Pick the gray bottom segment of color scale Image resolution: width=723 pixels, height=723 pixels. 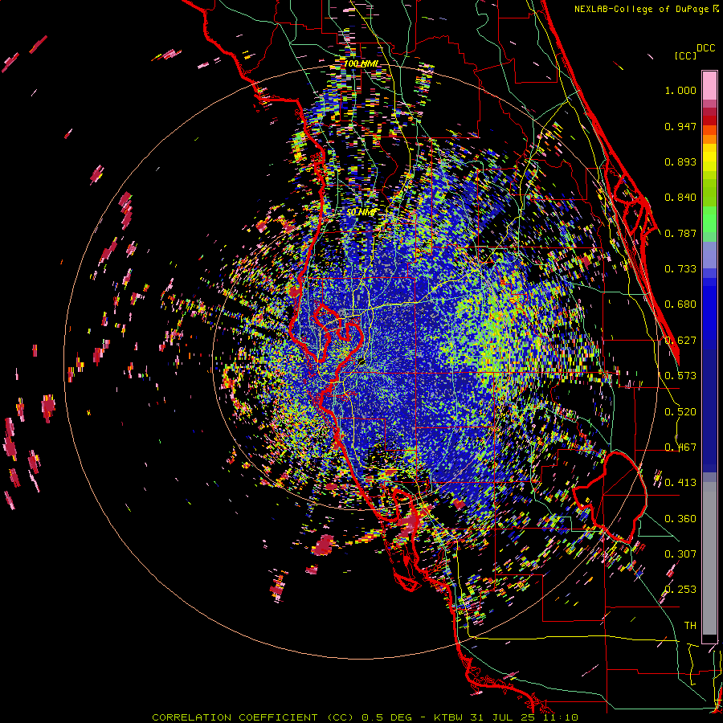709,558
